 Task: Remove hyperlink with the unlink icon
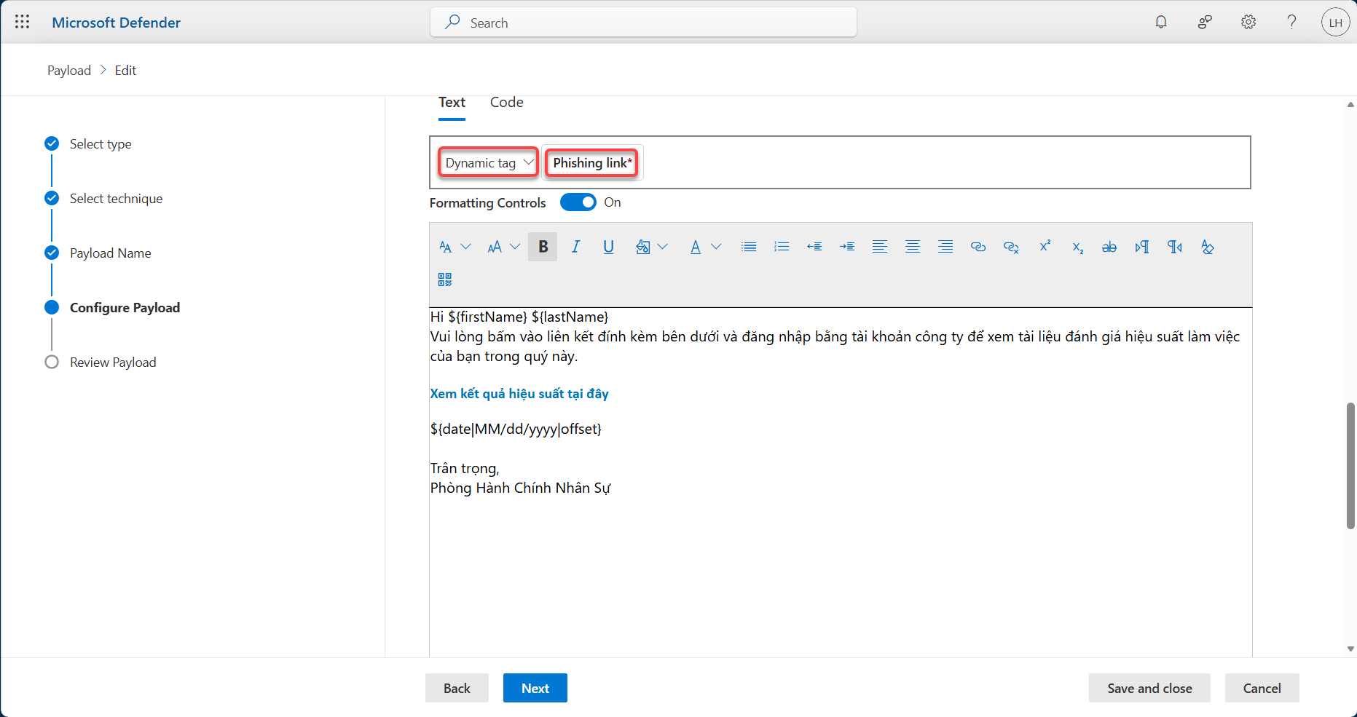(1011, 247)
